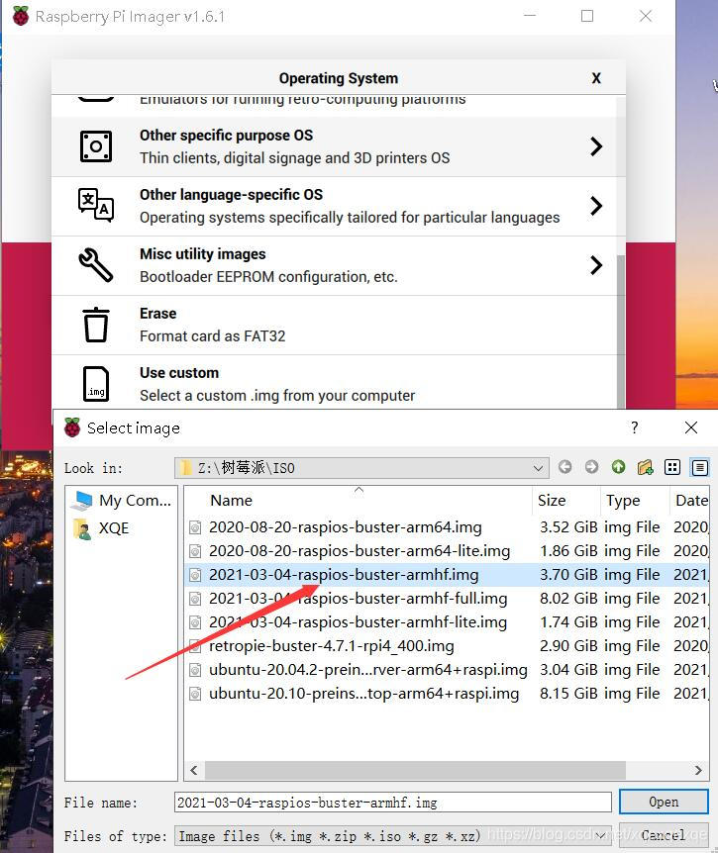Open the Files of type dropdown
This screenshot has width=718, height=853.
[x=600, y=835]
